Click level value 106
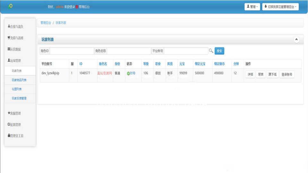 146,73
